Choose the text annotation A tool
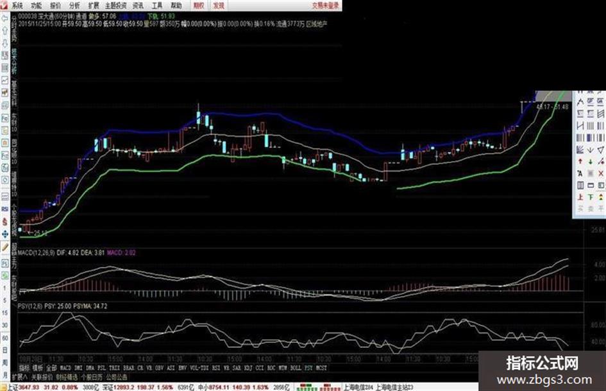This screenshot has height=391, width=606. pos(580,173)
